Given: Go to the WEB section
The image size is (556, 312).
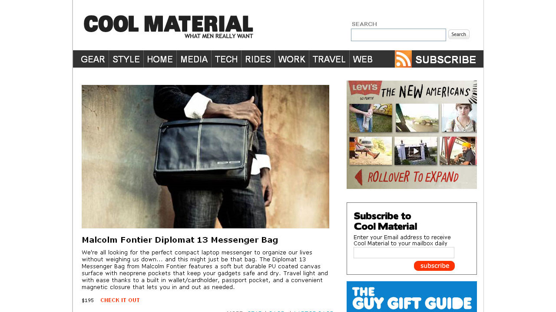Looking at the screenshot, I should coord(363,59).
